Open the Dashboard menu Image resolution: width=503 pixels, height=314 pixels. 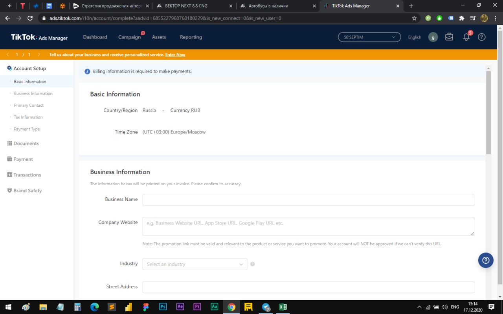coord(95,37)
